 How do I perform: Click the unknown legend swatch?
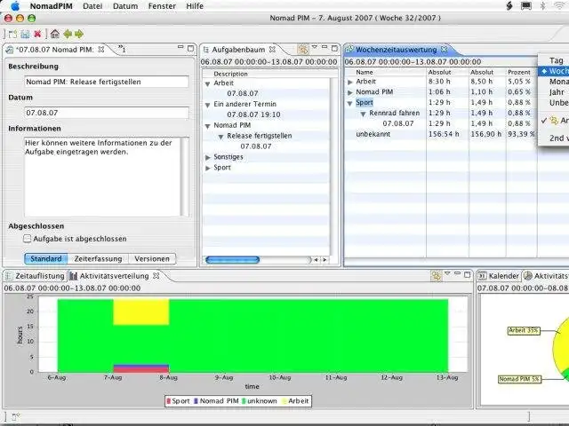244,401
